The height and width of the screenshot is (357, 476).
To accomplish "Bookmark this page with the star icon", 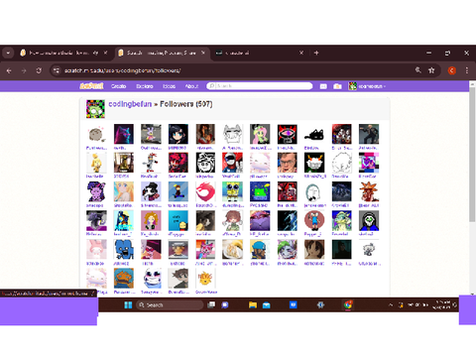I will pos(431,70).
